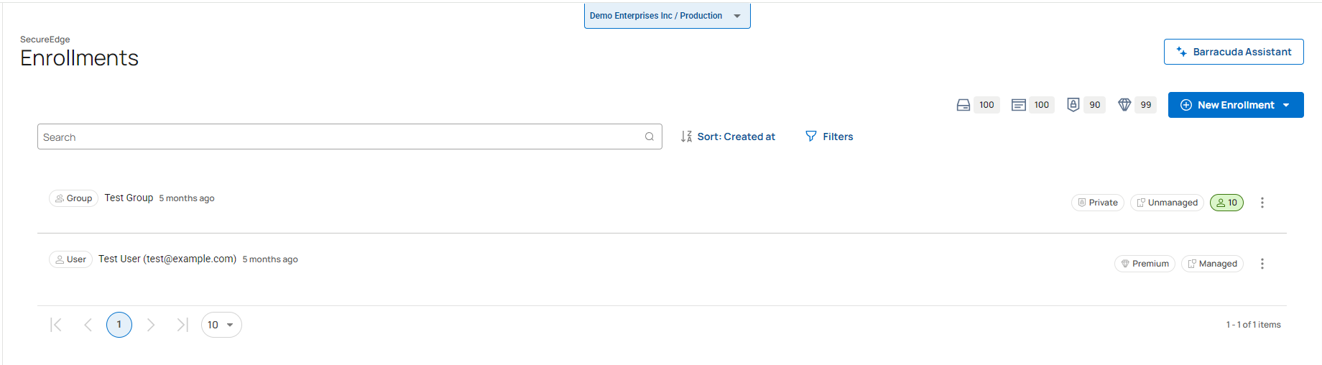Select page 1 in pagination

[119, 325]
